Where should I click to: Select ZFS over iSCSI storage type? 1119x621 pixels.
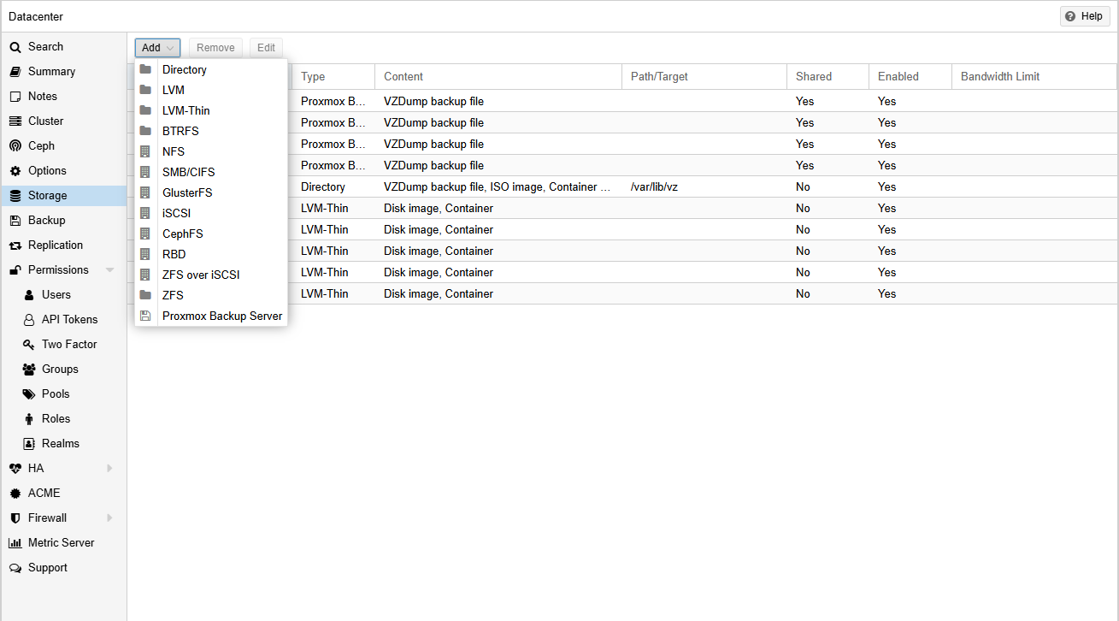(201, 275)
